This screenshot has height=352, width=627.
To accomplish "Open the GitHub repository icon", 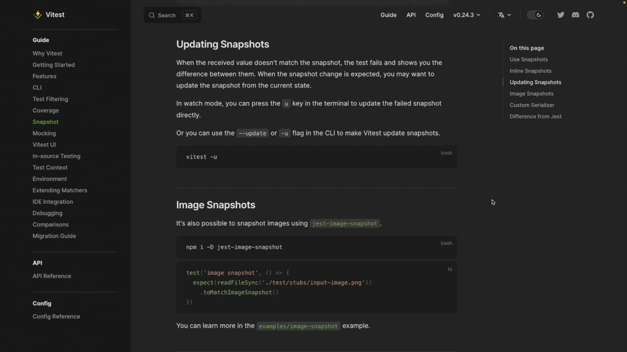I will pos(590,15).
